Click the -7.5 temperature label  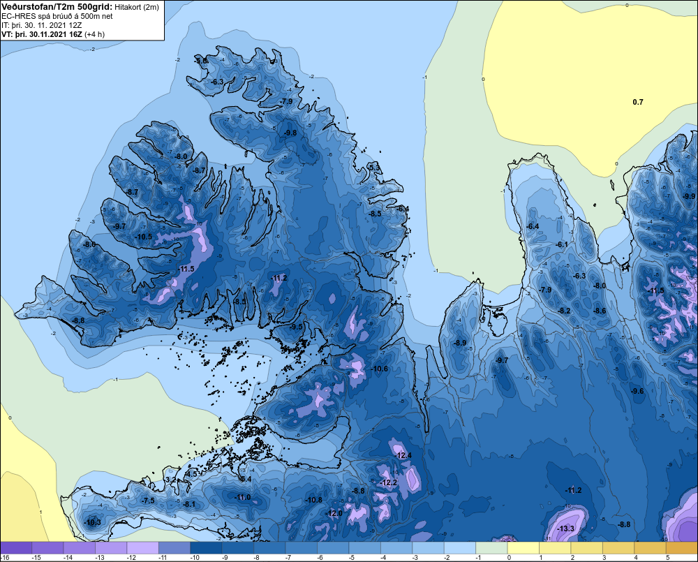pyautogui.click(x=148, y=501)
